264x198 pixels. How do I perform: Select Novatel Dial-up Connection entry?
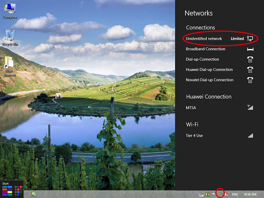[x=219, y=80]
